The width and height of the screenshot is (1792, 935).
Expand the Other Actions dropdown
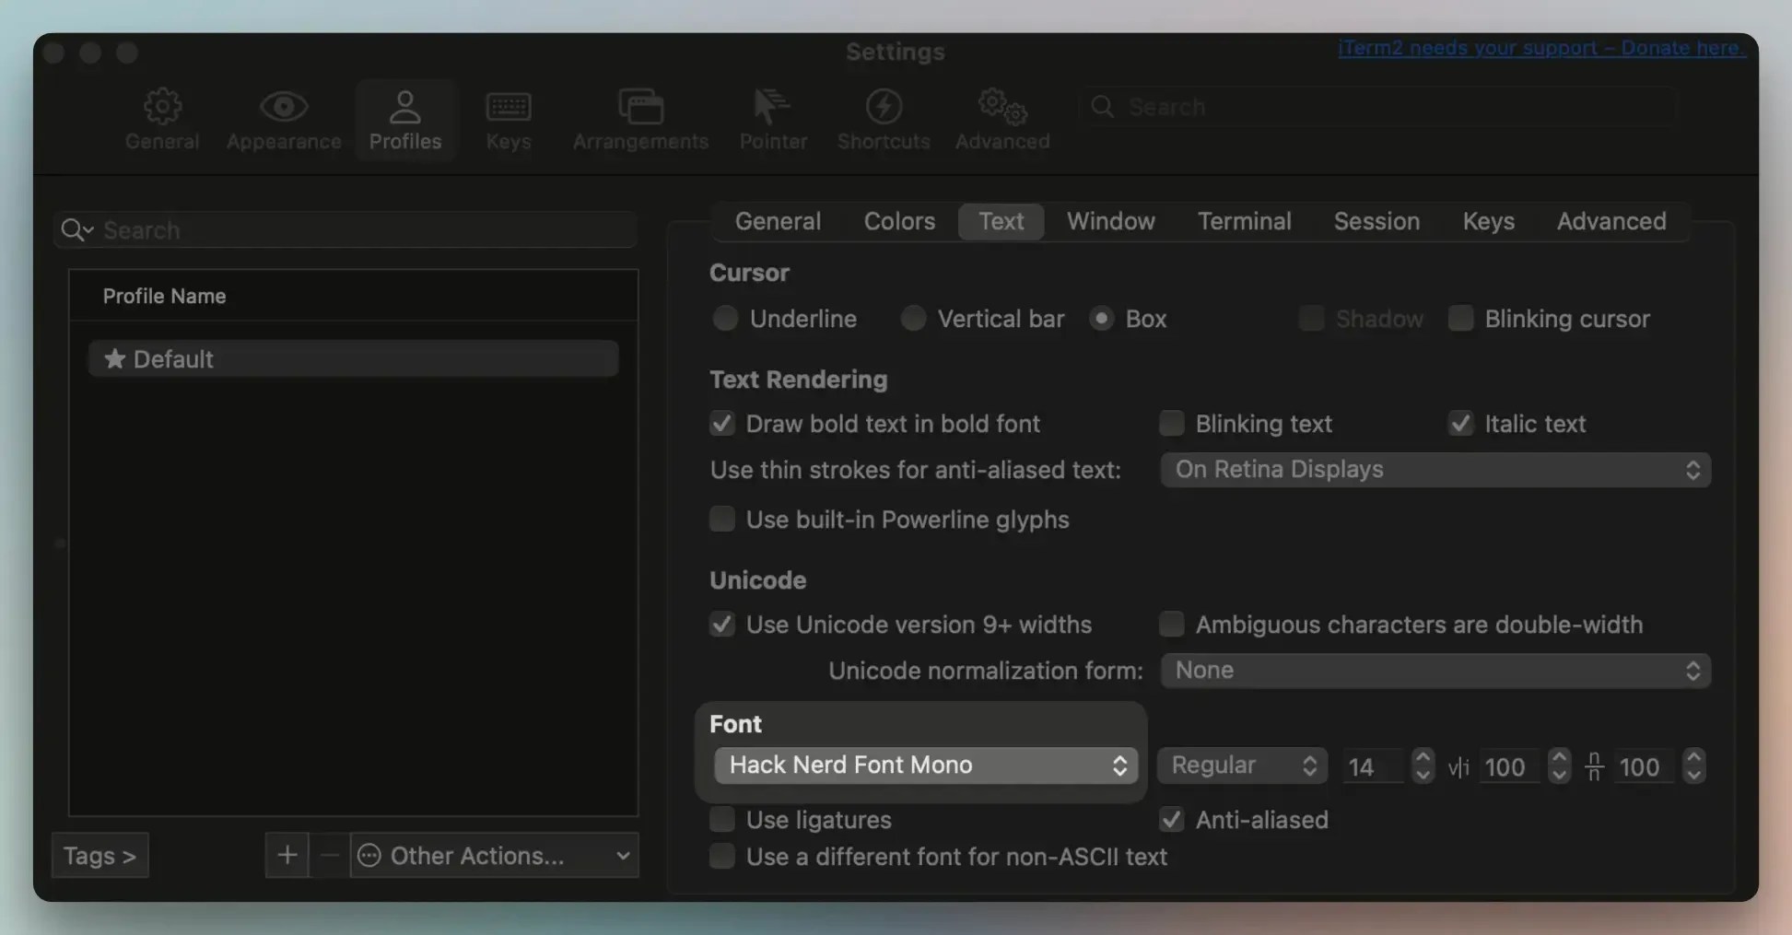(x=493, y=855)
